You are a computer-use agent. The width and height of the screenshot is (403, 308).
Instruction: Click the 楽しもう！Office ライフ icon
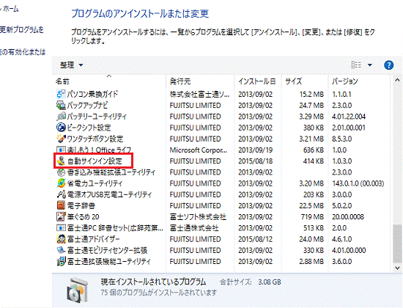(61, 150)
